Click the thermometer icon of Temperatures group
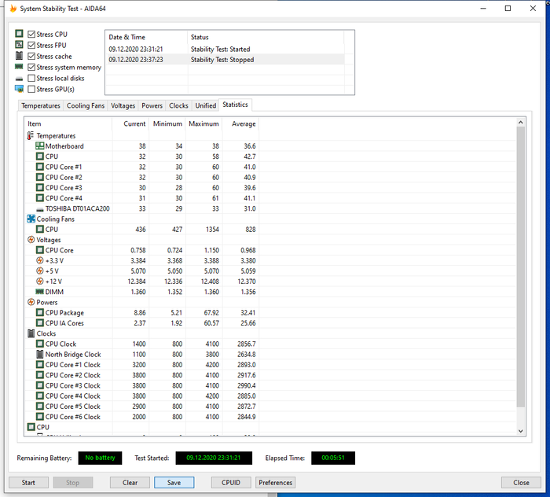The width and height of the screenshot is (550, 497). pyautogui.click(x=31, y=135)
